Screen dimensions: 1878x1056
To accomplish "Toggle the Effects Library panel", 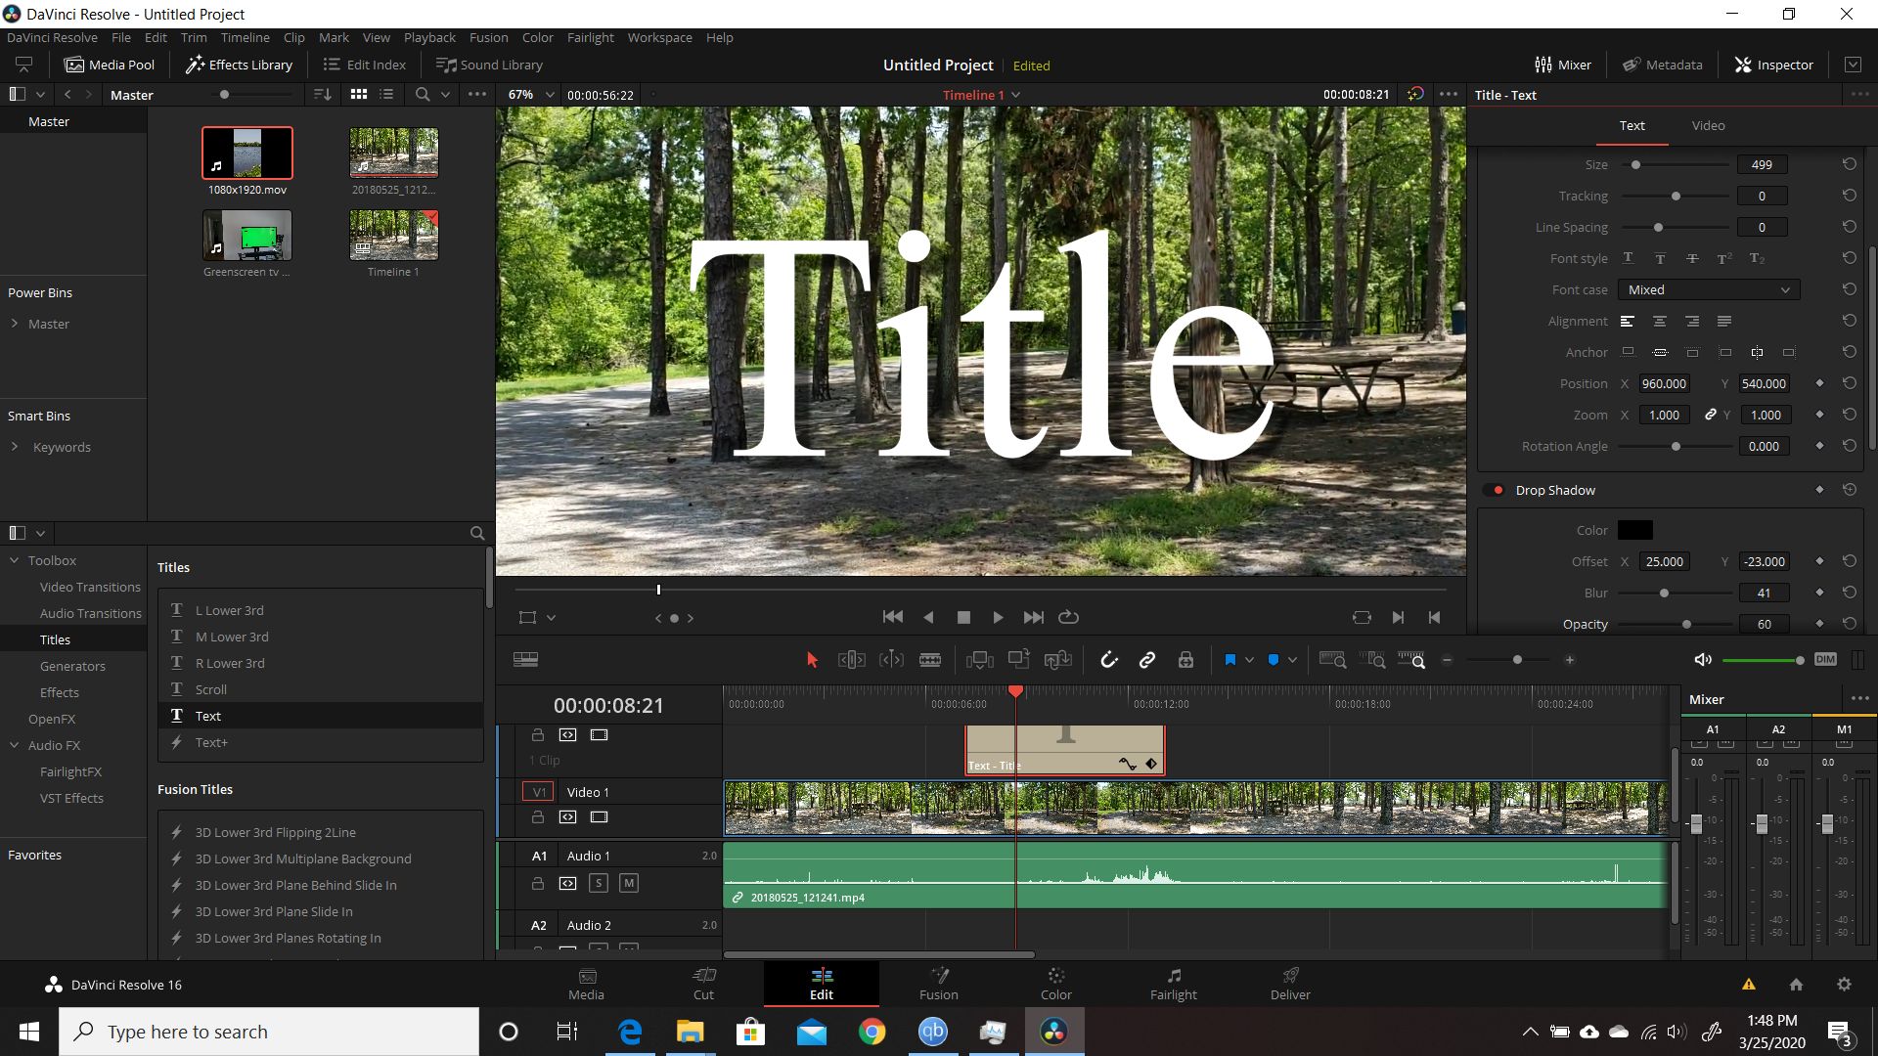I will [240, 65].
